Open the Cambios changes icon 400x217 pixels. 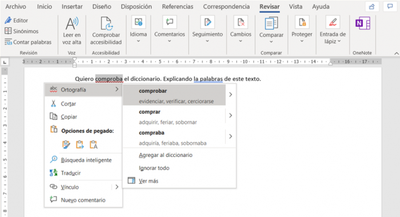click(241, 22)
